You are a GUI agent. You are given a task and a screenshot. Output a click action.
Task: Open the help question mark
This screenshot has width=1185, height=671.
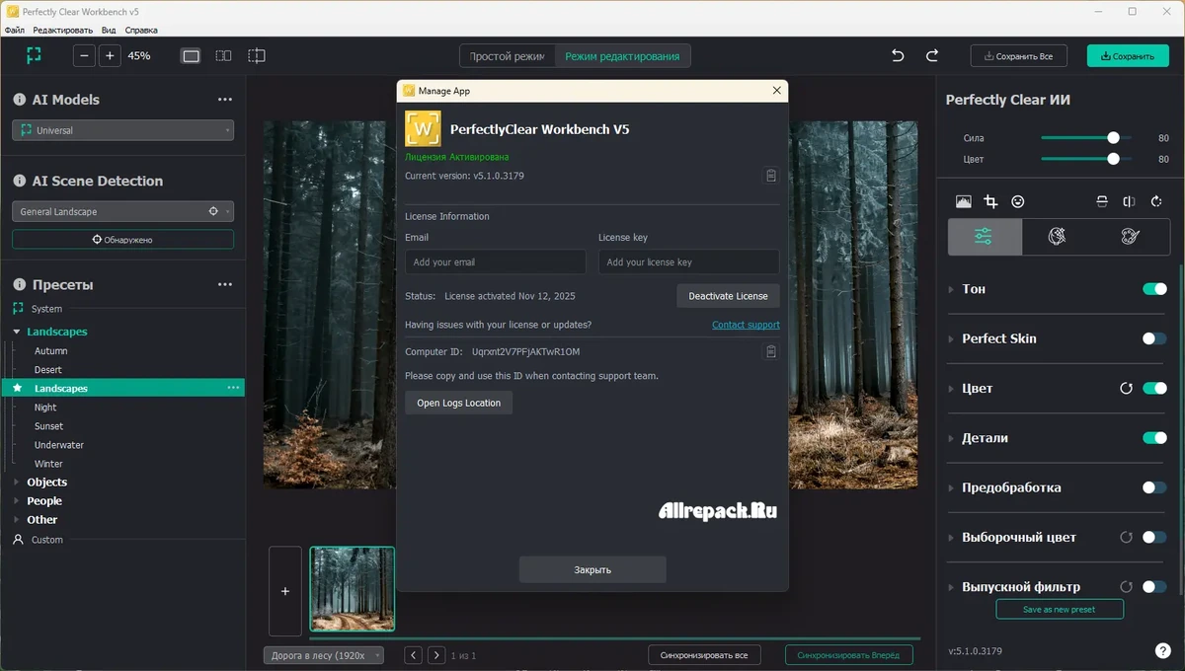[x=1162, y=651]
